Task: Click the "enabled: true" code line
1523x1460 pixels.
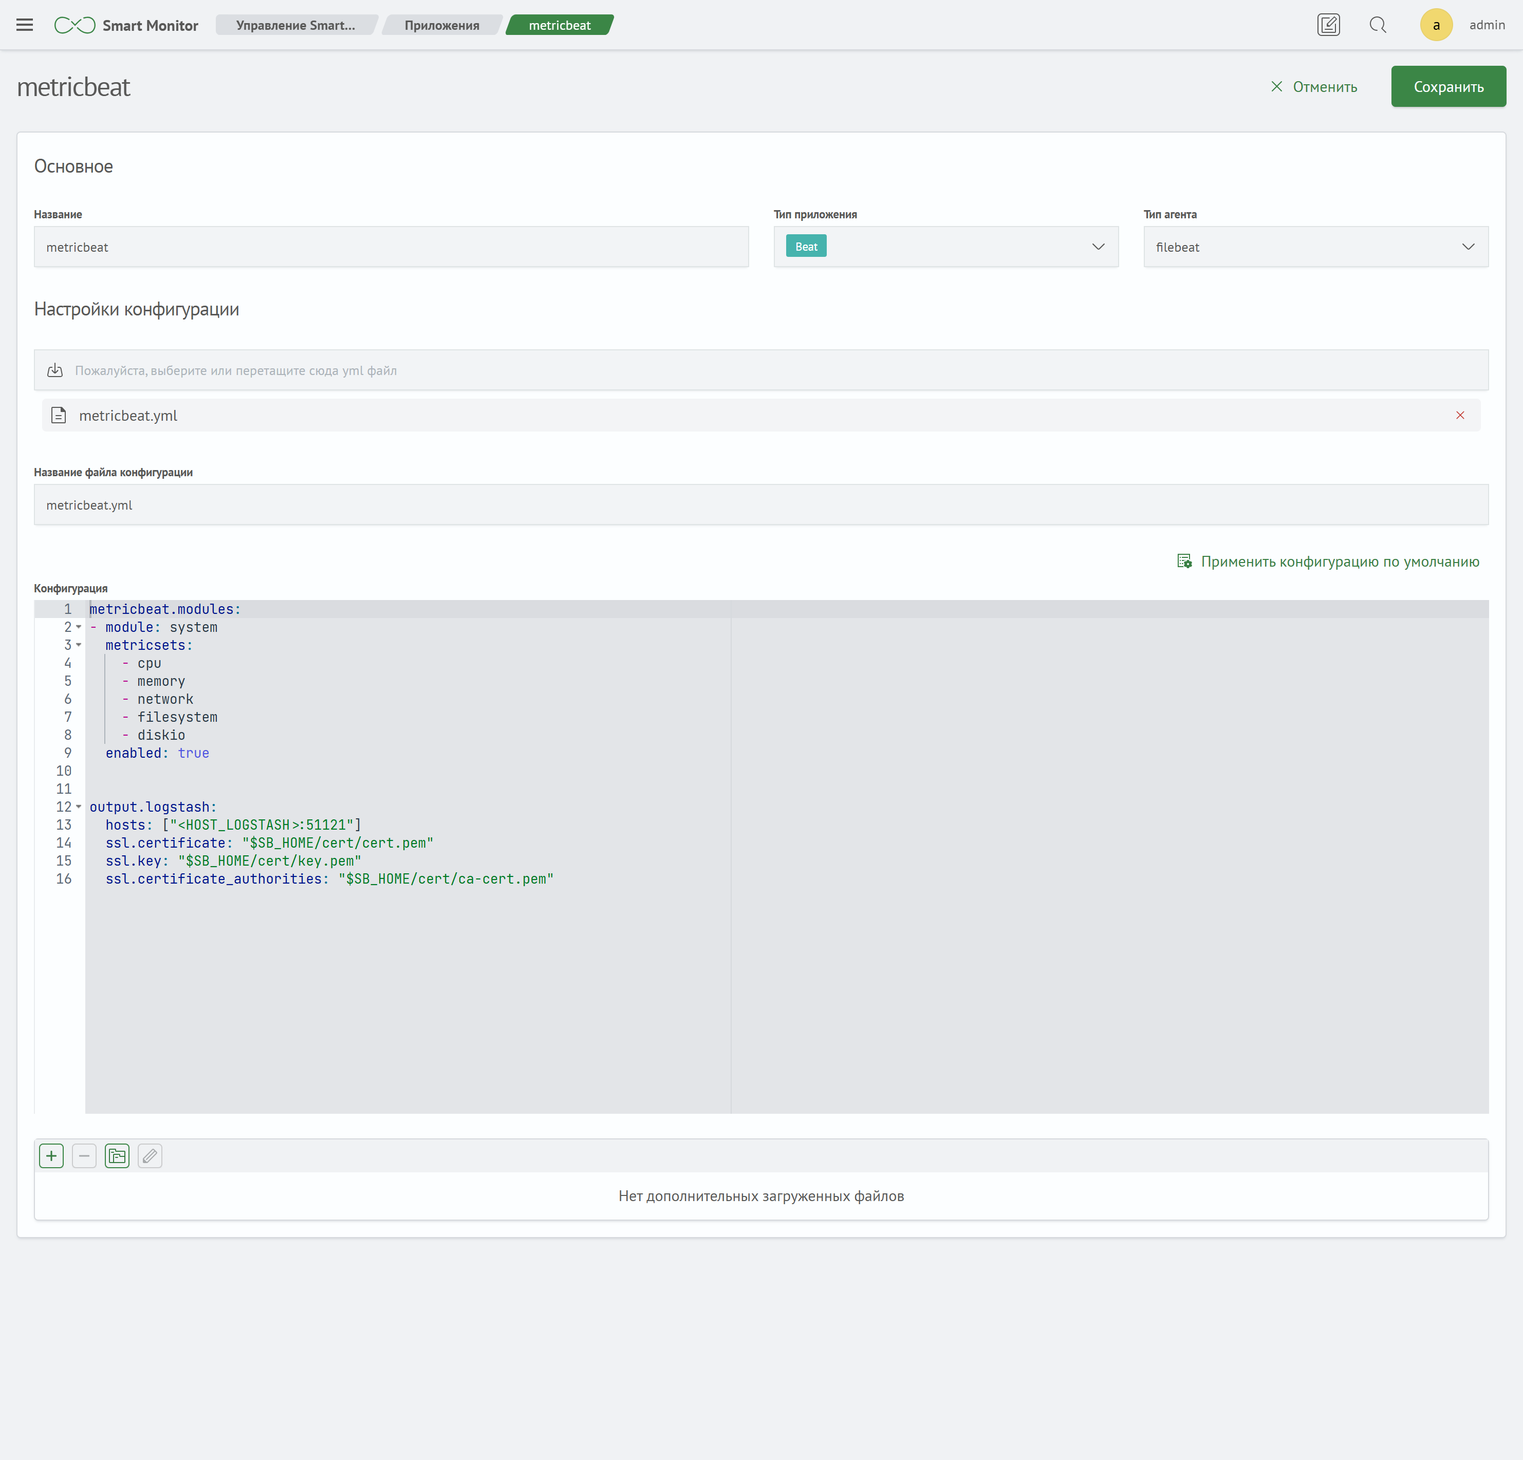Action: click(157, 753)
